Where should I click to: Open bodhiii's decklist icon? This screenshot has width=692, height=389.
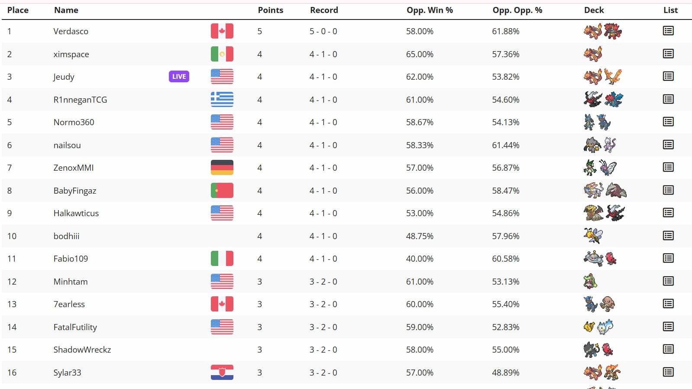[668, 236]
